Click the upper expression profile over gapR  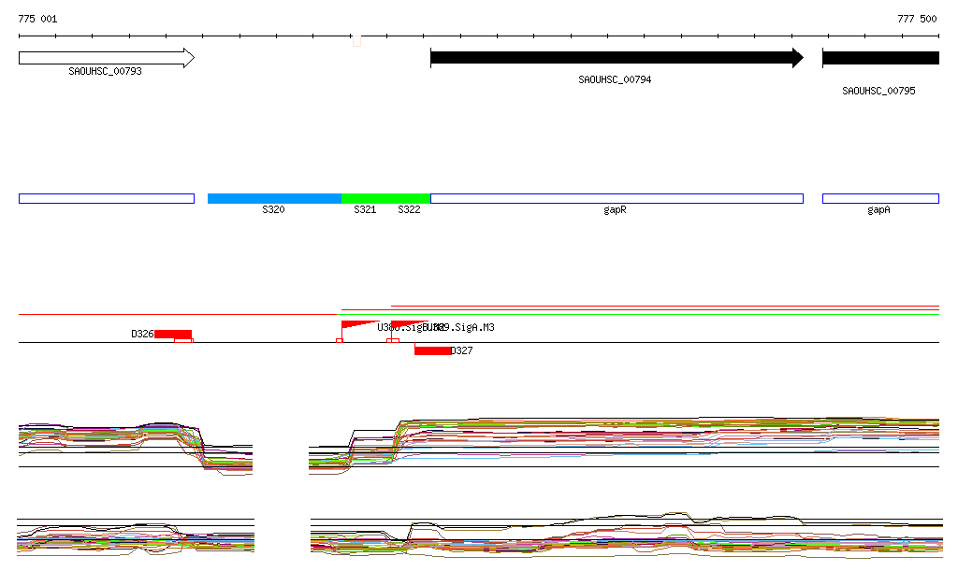click(x=616, y=435)
